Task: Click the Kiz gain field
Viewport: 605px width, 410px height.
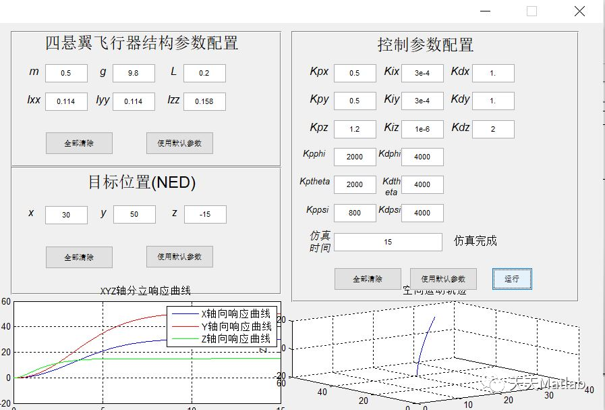Action: [422, 129]
